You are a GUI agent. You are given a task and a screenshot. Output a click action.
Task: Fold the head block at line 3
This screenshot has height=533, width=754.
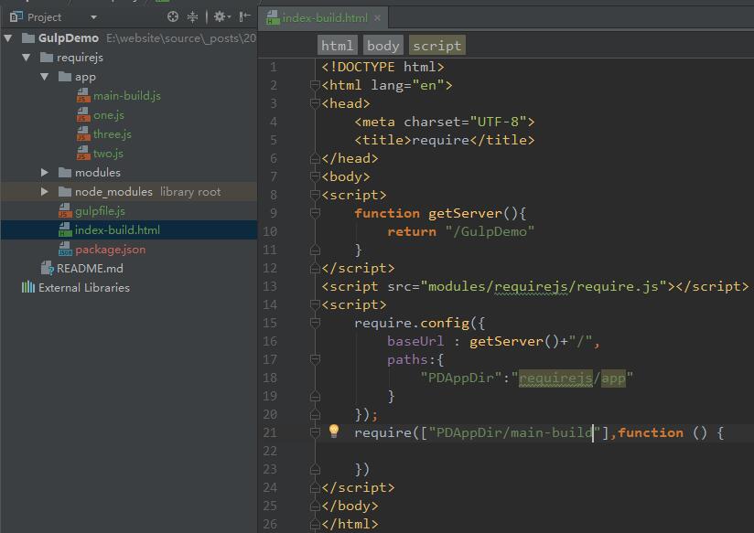pyautogui.click(x=315, y=103)
